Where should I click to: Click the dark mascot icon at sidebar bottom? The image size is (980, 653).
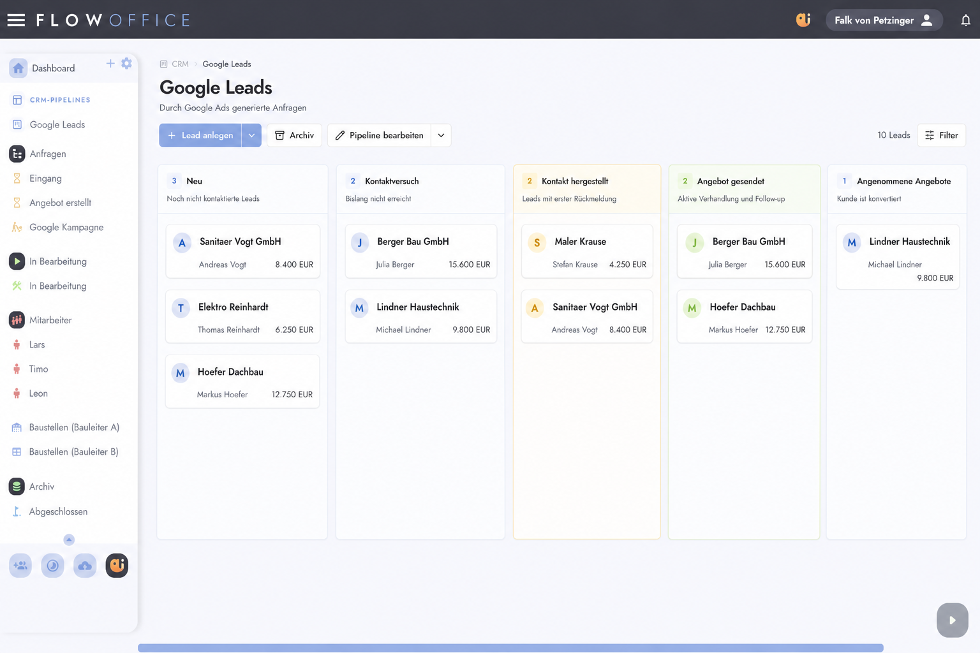click(117, 566)
